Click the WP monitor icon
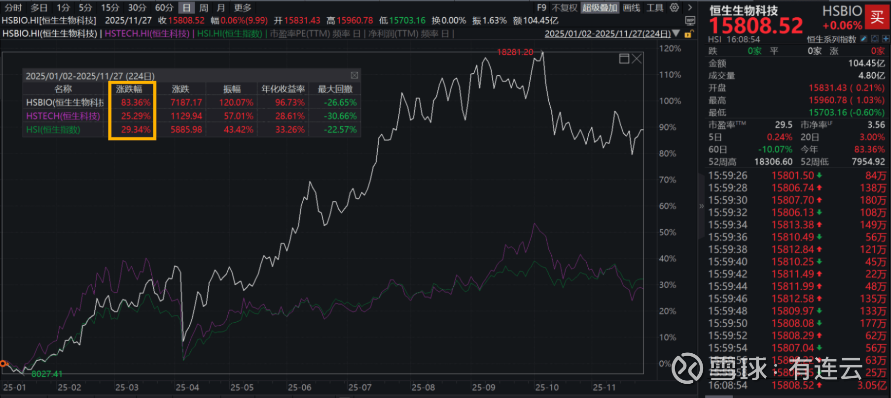Viewport: 891px width, 398px height. [x=690, y=21]
